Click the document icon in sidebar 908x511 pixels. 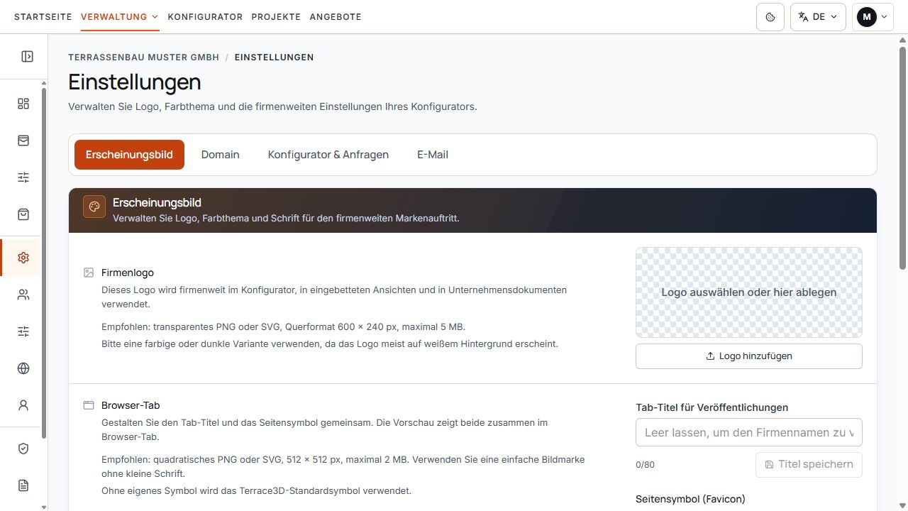point(23,485)
